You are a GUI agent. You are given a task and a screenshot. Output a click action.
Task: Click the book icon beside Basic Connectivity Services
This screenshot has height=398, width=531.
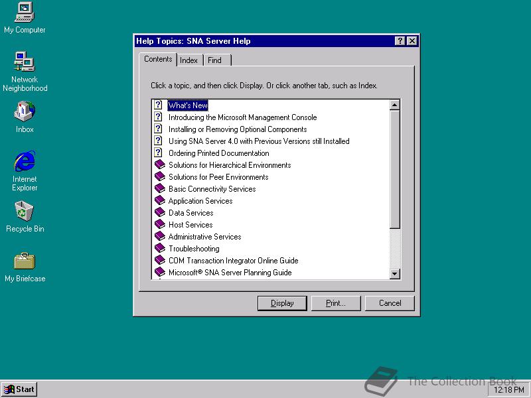(160, 188)
